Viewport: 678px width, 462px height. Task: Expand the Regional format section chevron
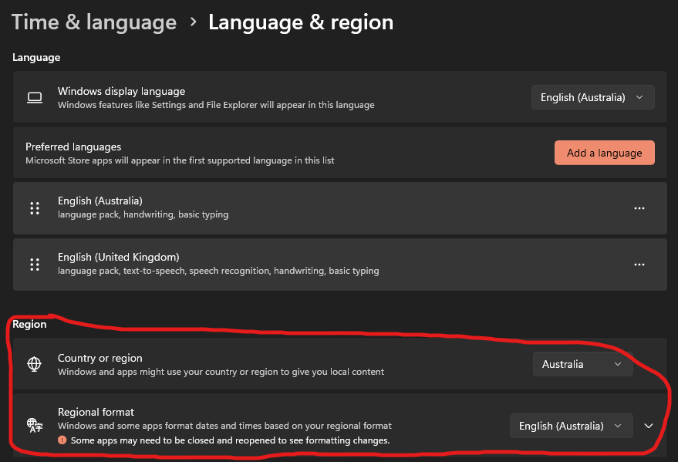649,426
